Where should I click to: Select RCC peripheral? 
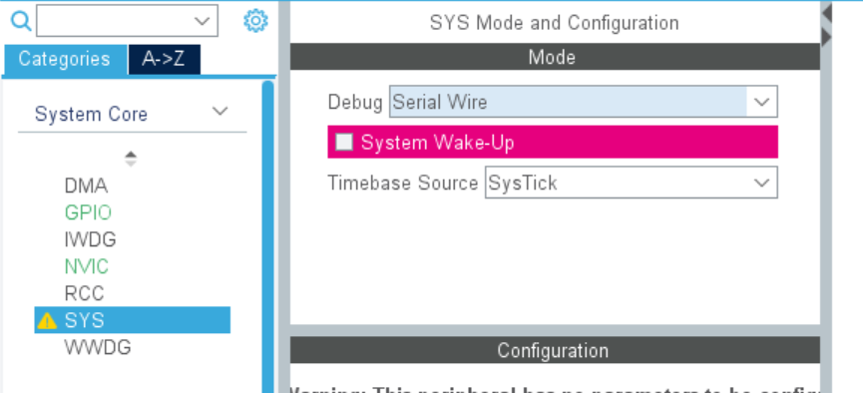[x=84, y=293]
